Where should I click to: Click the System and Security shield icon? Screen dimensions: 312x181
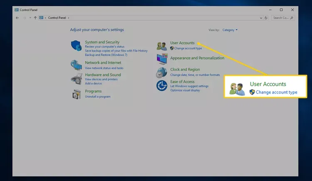coord(76,46)
